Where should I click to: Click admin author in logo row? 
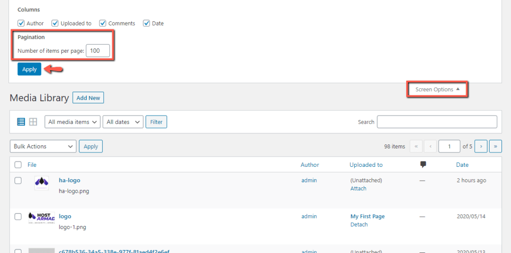pyautogui.click(x=309, y=216)
